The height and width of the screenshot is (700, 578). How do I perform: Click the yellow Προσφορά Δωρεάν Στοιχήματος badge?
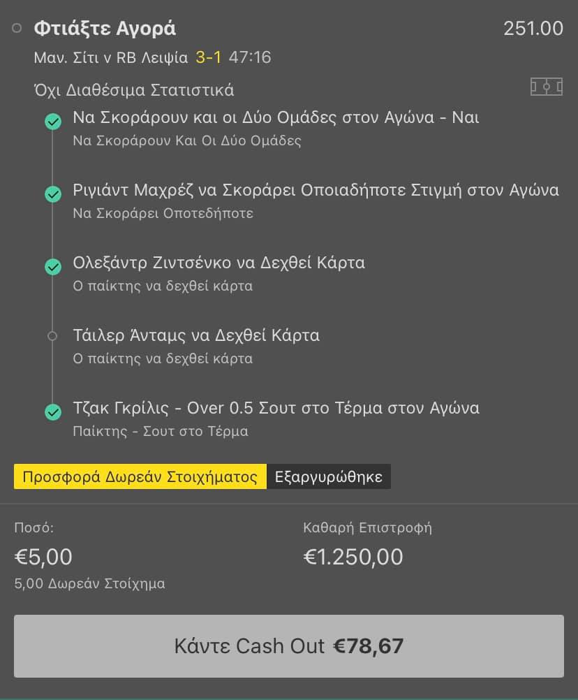(140, 477)
